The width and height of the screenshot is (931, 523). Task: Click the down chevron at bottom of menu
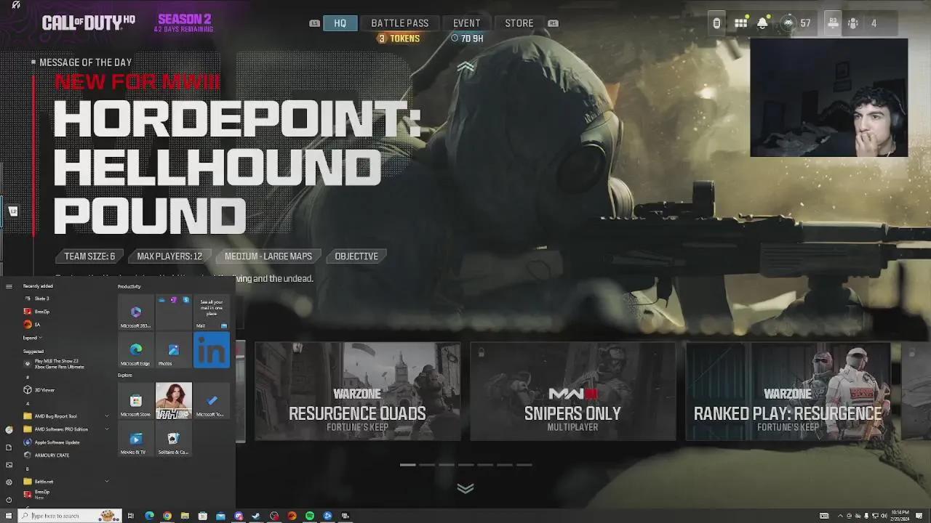(x=465, y=488)
